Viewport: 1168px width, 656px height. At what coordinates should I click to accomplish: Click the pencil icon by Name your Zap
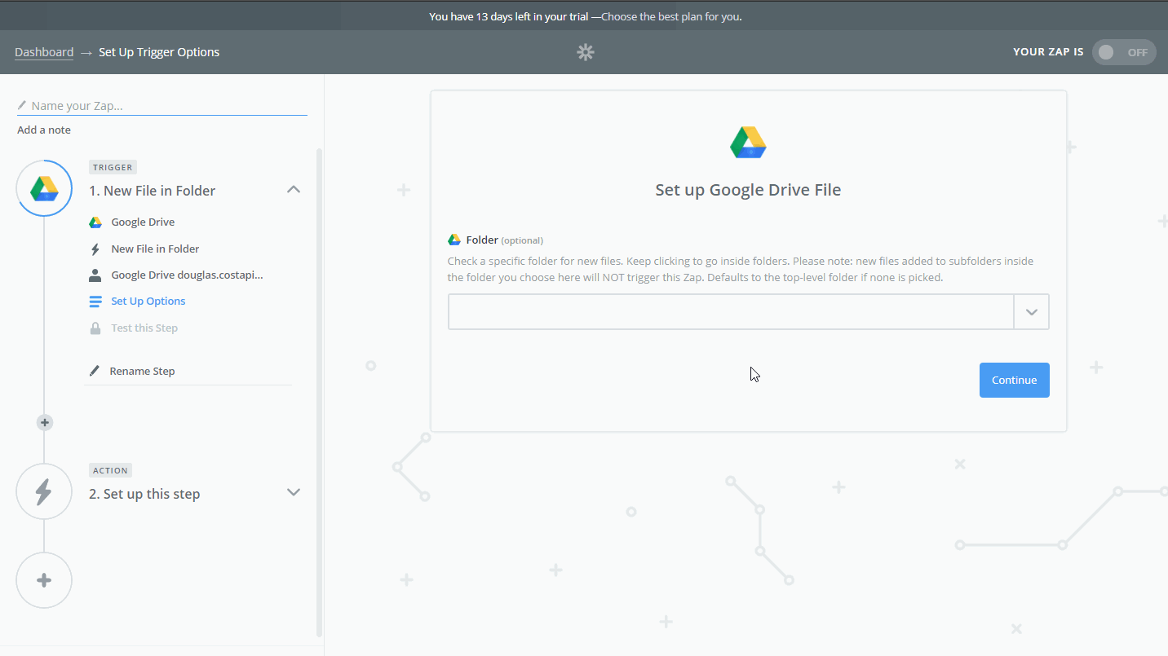(22, 105)
